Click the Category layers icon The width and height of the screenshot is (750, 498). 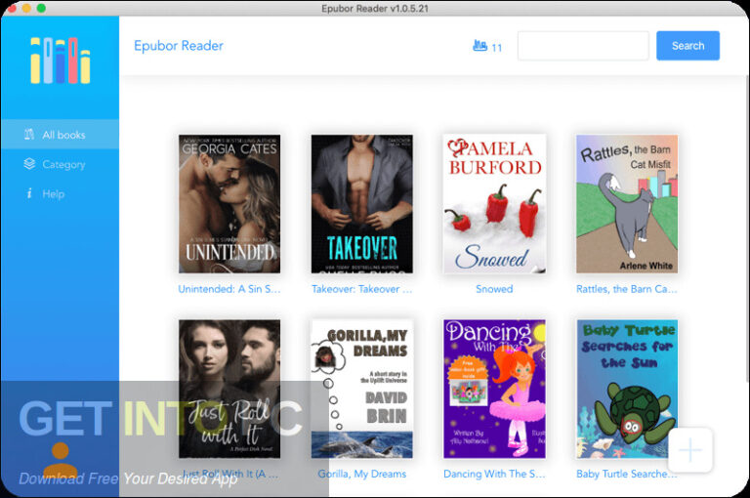29,164
